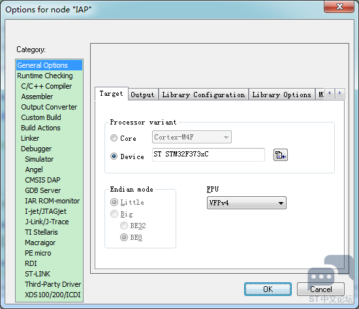Select RDI category
Image resolution: width=359 pixels, height=309 pixels.
point(49,263)
